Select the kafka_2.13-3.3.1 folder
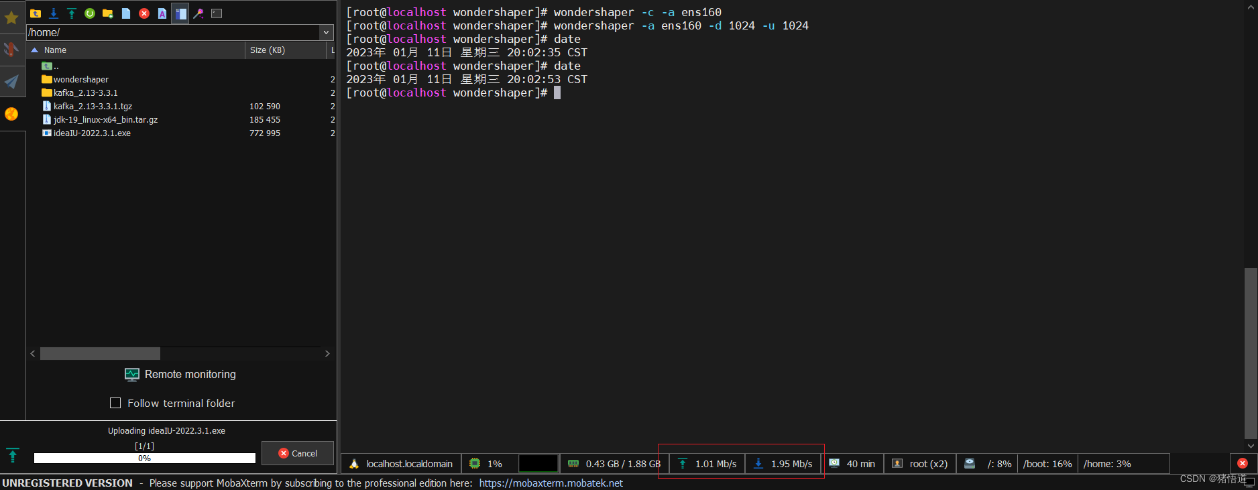 (x=85, y=93)
